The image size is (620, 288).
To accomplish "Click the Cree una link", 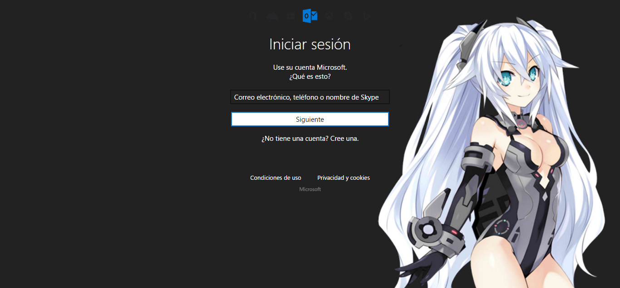I will [x=344, y=139].
